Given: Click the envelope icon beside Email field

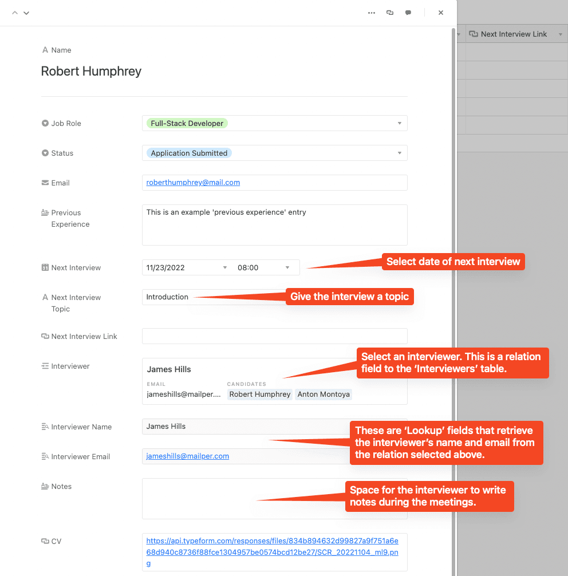Looking at the screenshot, I should (x=45, y=183).
